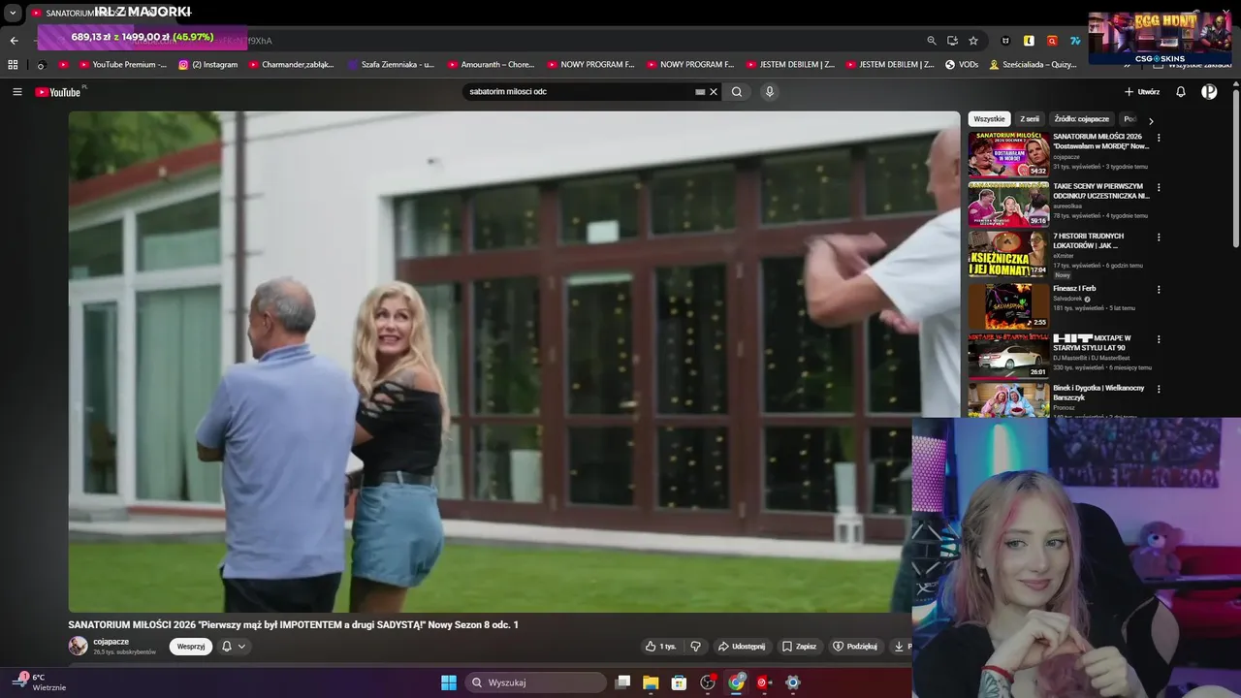1241x698 pixels.
Task: Open the Instagram bookmark
Action: tap(207, 65)
